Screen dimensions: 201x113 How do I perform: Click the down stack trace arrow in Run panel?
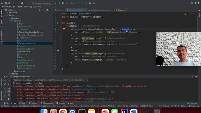tap(9, 84)
